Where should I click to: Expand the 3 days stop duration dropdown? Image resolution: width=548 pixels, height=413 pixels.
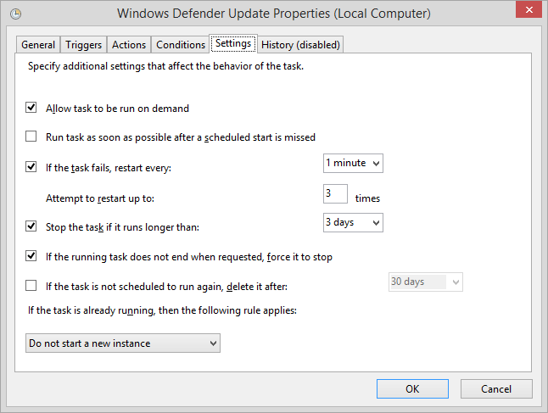click(x=353, y=222)
